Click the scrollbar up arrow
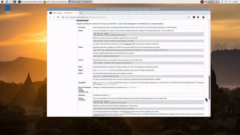 click(209, 21)
